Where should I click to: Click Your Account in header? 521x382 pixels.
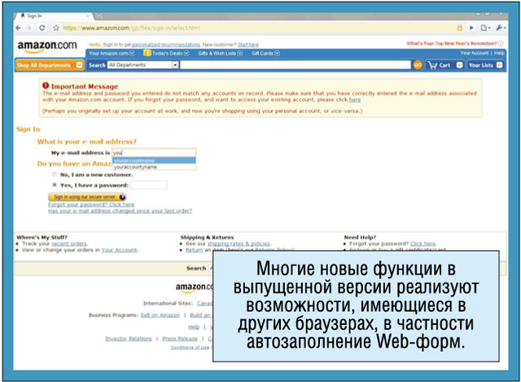point(474,53)
